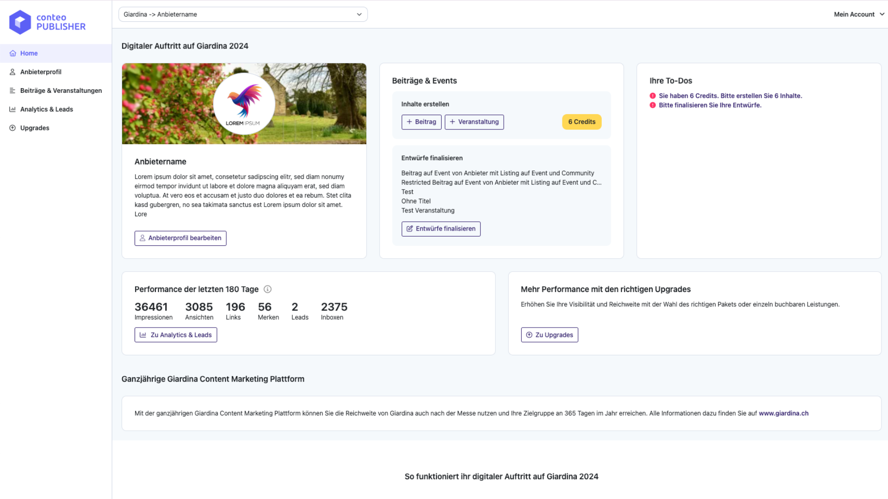Select the draft named 'Test'
The height and width of the screenshot is (499, 888).
point(407,192)
